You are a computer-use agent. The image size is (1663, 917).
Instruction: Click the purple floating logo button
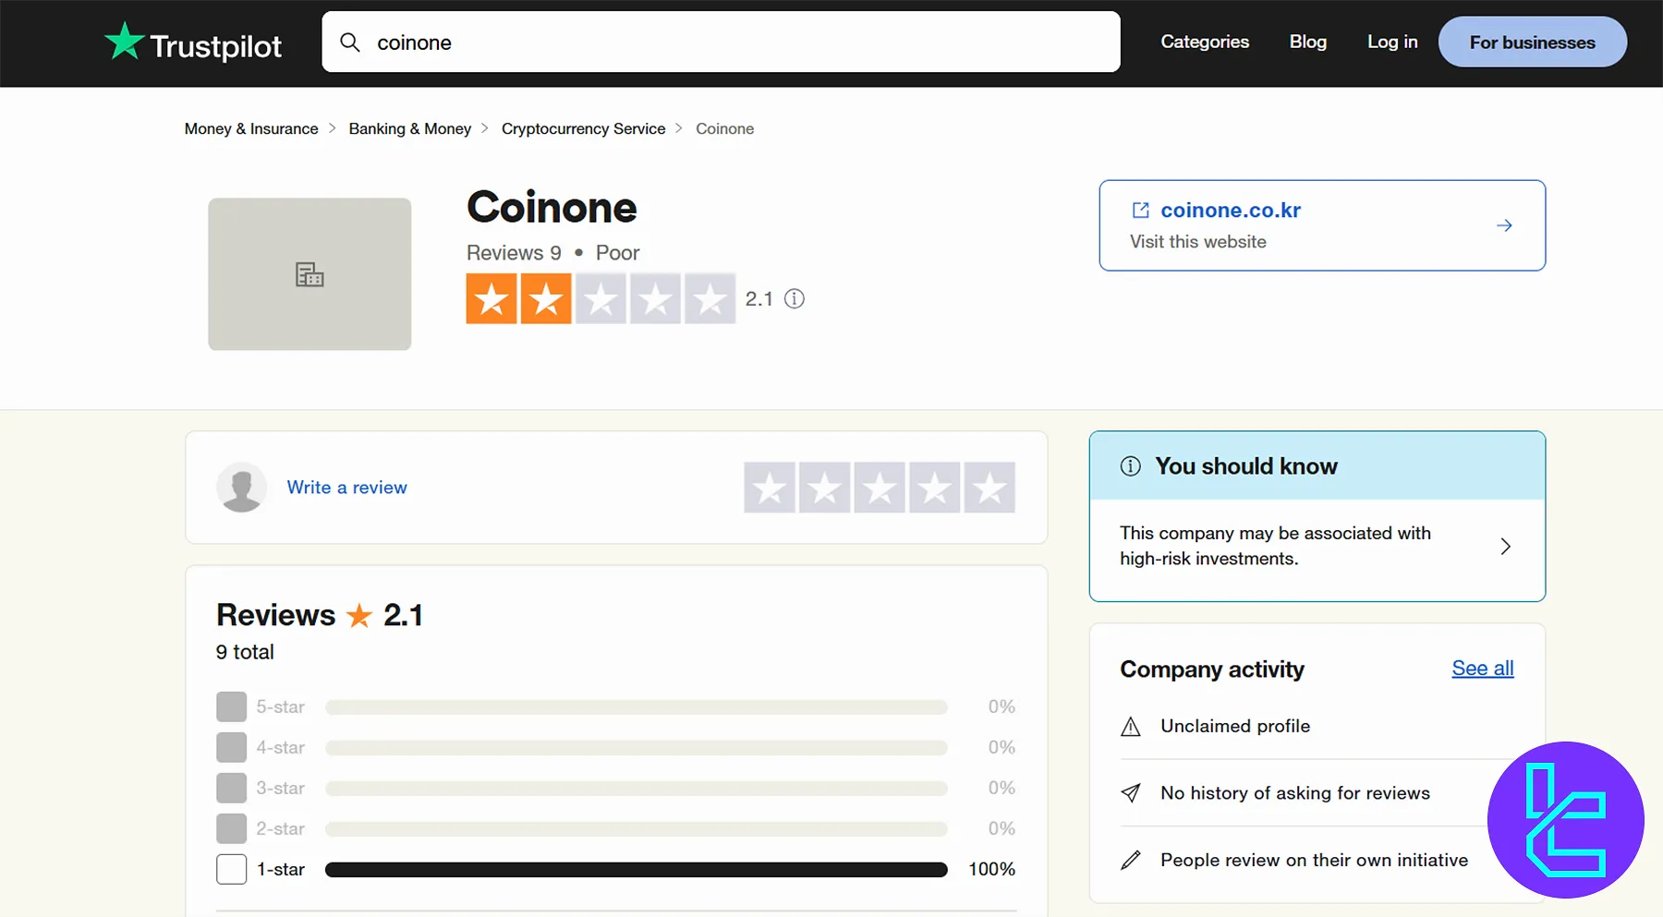point(1566,820)
